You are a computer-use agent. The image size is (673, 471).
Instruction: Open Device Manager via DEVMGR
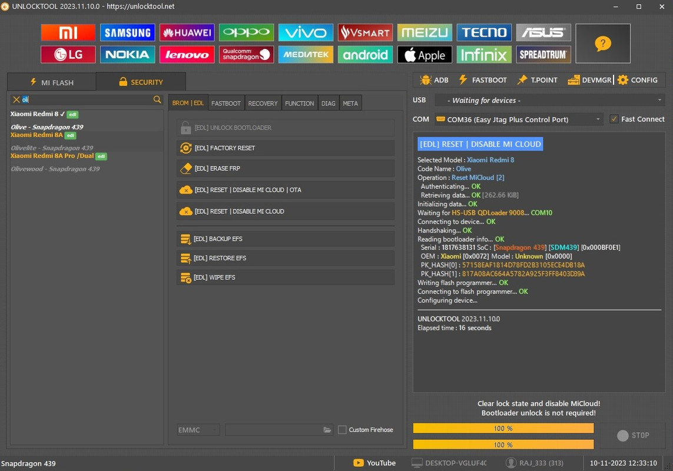tap(589, 80)
